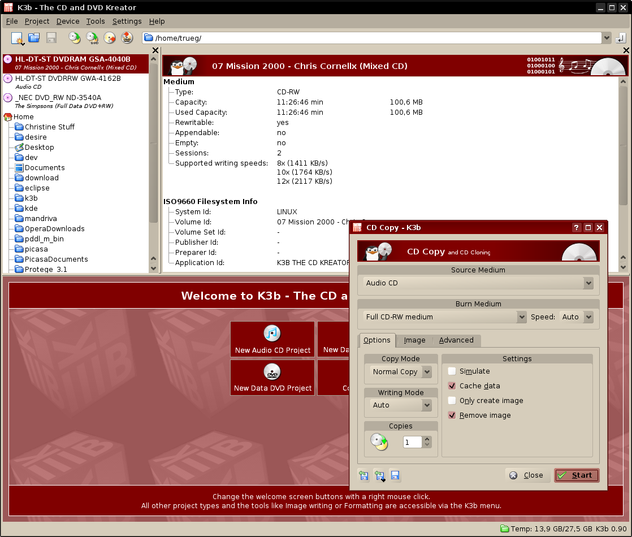This screenshot has height=537, width=632.
Task: Open the k3b folder in tree
Action: (27, 198)
